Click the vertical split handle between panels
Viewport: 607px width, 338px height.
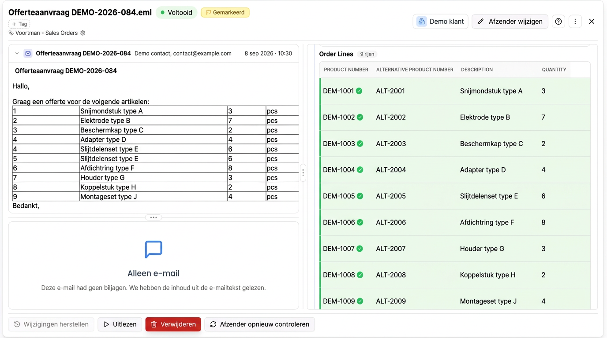303,173
